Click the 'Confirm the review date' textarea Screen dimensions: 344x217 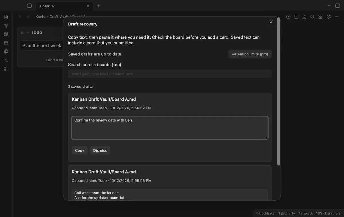coord(170,128)
